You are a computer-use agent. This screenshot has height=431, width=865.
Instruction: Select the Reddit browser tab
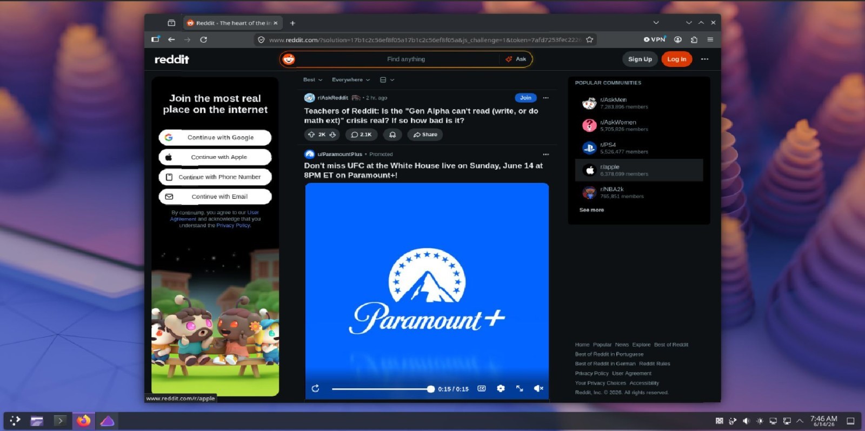[x=232, y=23]
